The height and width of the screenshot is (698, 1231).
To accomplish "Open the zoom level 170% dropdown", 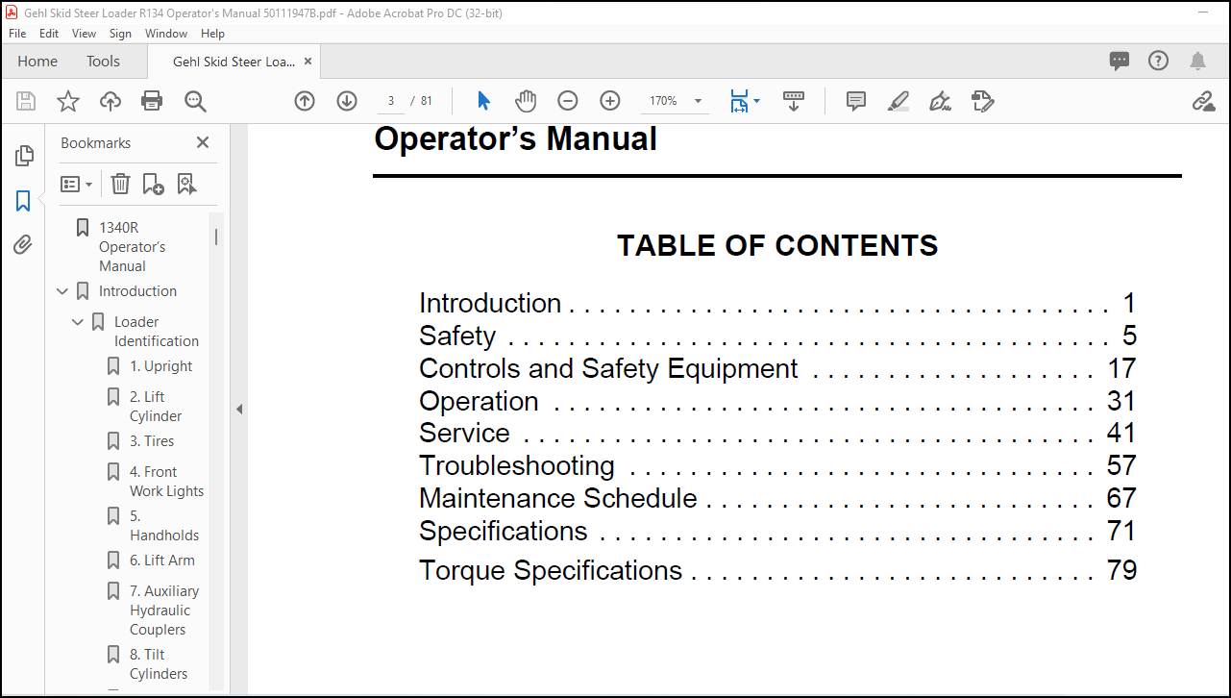I will point(698,101).
